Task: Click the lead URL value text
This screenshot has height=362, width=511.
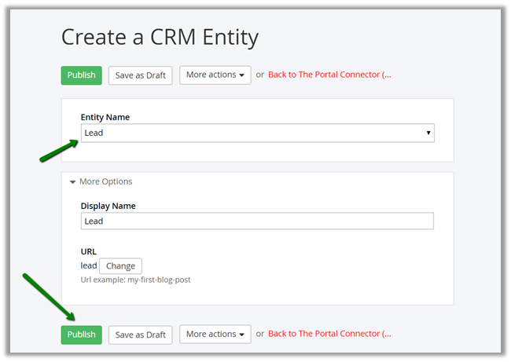Action: pos(89,266)
